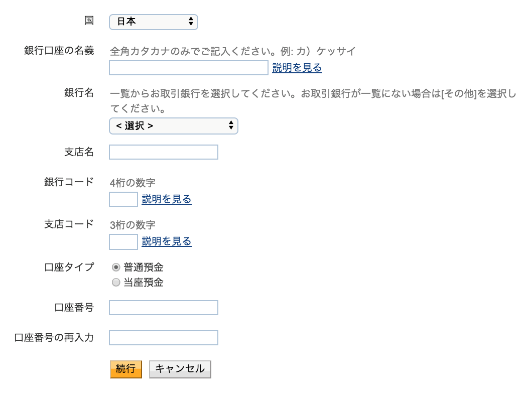The height and width of the screenshot is (396, 523).
Task: Click the 銀行コード 4-digit input box
Action: pyautogui.click(x=123, y=199)
